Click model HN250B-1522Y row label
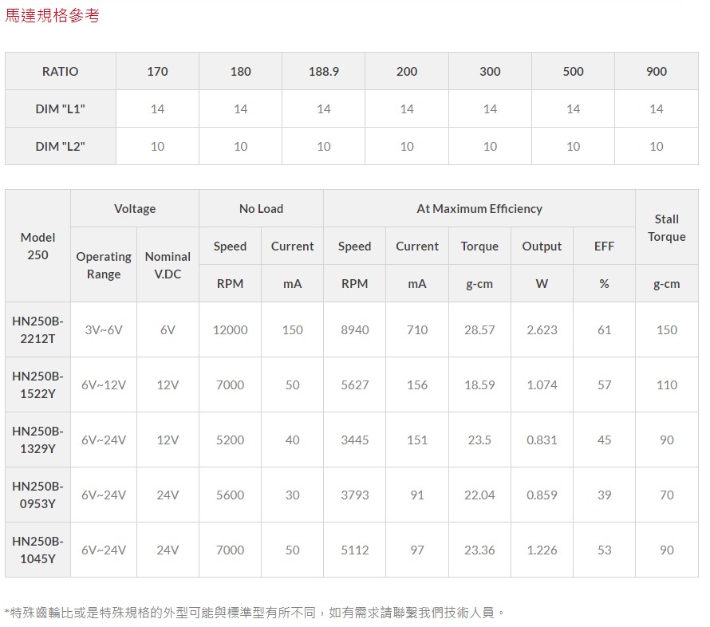710x627 pixels. click(38, 384)
